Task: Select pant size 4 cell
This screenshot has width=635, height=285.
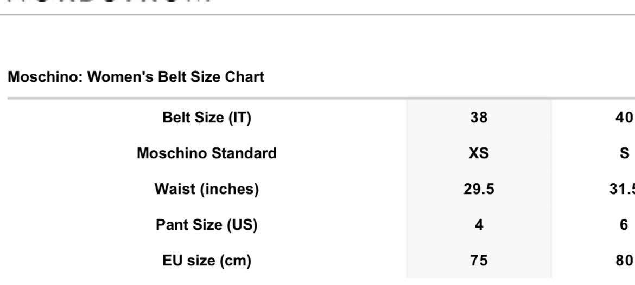Action: [479, 224]
